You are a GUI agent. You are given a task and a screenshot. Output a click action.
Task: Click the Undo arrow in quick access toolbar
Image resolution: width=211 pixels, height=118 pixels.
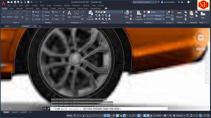tap(32, 2)
